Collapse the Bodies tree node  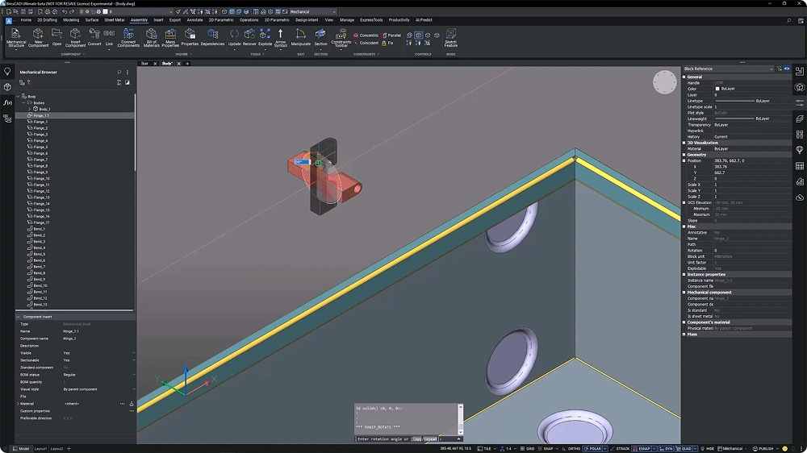23,103
